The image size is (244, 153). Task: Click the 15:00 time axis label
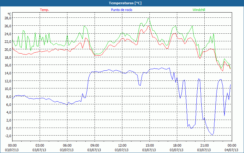(149, 145)
